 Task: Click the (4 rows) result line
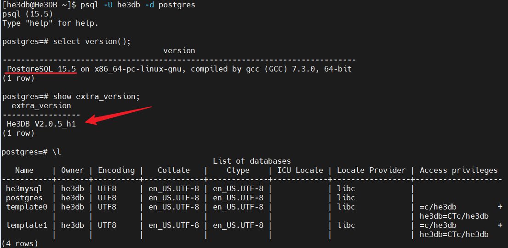(20, 243)
